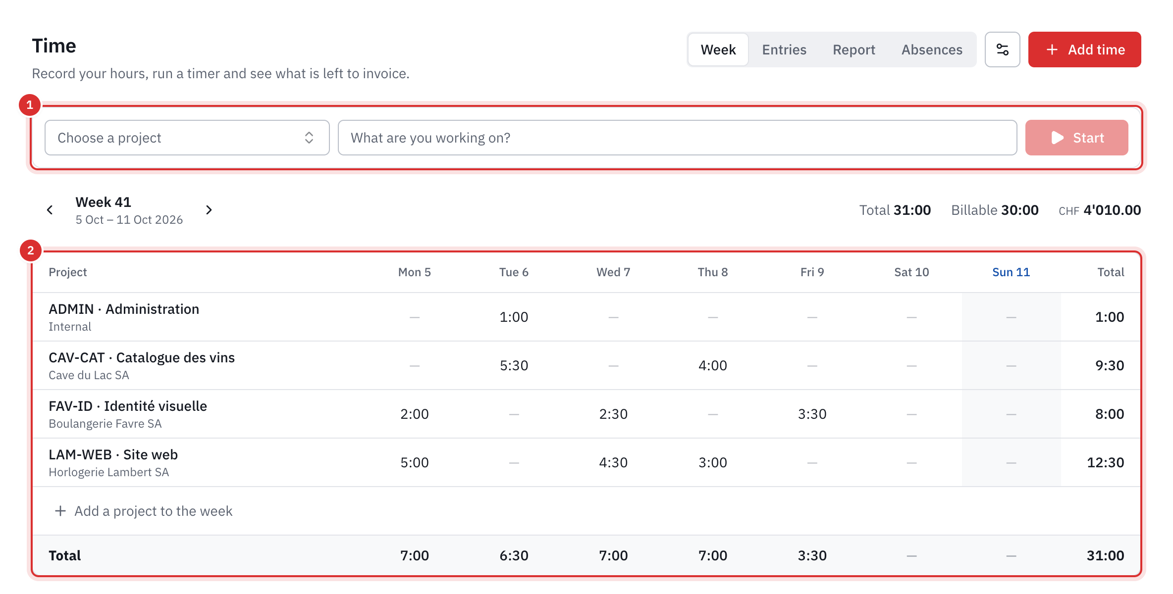Click the Billable 30:00 summary
1173x594 pixels.
click(x=995, y=210)
